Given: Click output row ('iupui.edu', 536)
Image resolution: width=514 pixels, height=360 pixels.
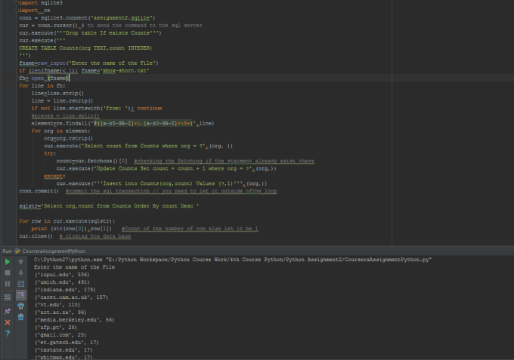Looking at the screenshot, I should tap(62, 275).
